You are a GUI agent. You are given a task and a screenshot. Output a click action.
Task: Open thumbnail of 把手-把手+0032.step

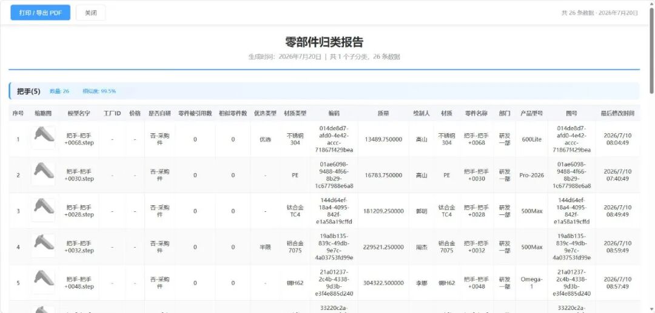[44, 245]
